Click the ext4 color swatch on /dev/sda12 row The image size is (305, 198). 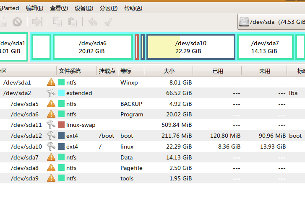61,136
